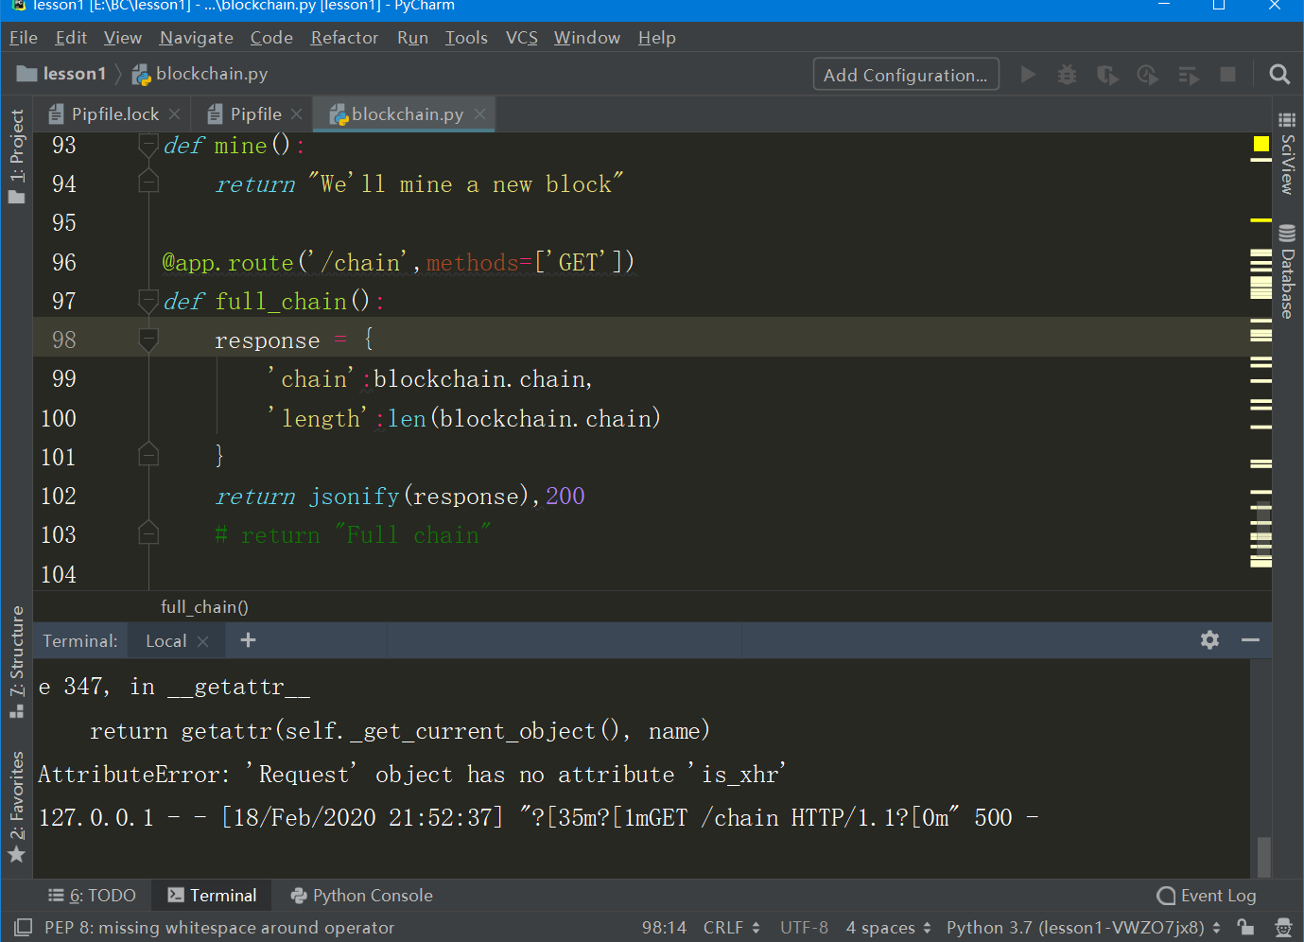Click the Add Configuration... button
The width and height of the screenshot is (1304, 942).
point(905,75)
